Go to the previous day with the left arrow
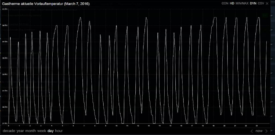275x135 pixels. [x=252, y=131]
